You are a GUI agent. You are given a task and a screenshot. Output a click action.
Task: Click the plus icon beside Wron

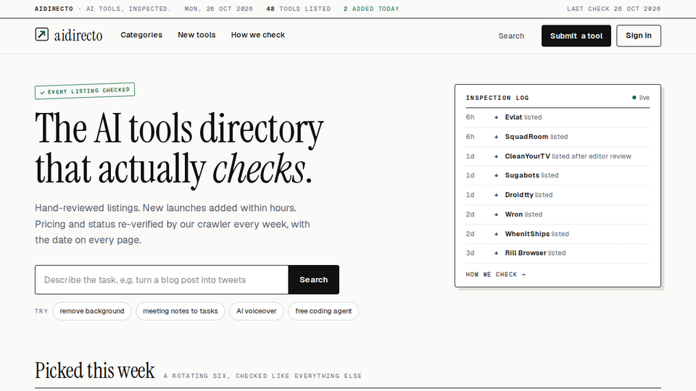[496, 214]
